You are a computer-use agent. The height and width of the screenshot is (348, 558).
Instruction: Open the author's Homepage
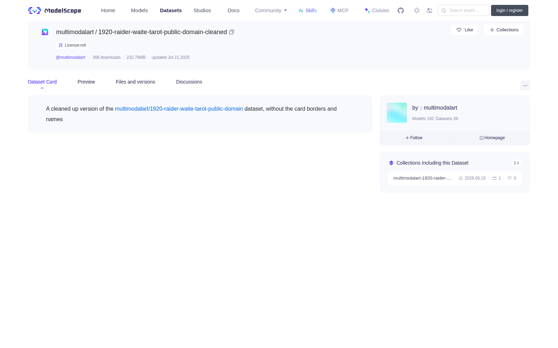(x=492, y=138)
